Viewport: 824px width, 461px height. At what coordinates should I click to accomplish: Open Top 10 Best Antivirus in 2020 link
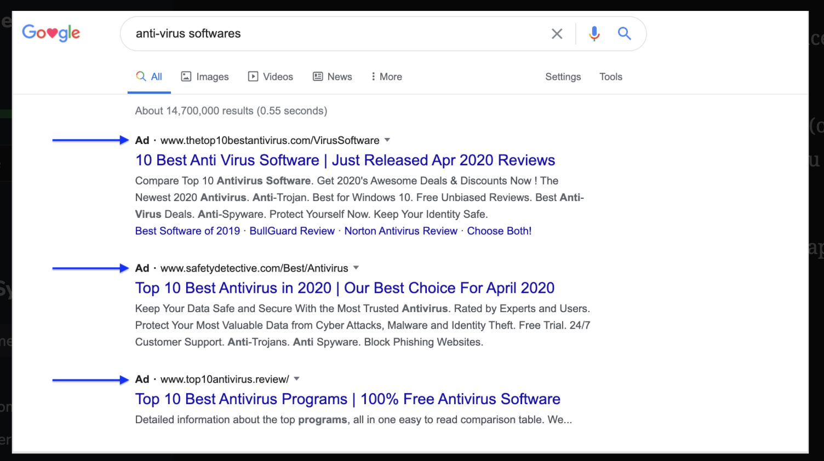click(345, 287)
